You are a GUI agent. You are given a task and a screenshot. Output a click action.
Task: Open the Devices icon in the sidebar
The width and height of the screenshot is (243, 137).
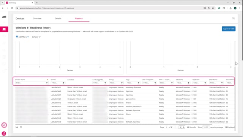(4, 29)
